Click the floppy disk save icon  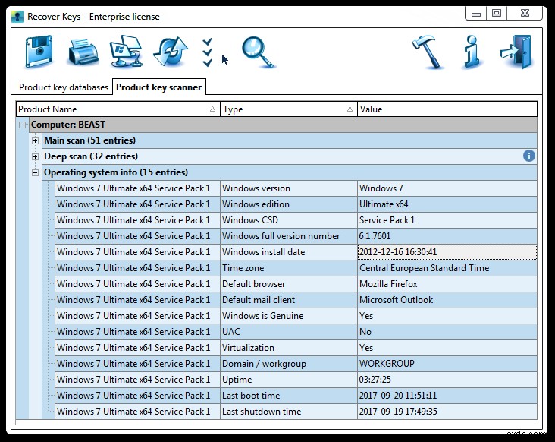click(39, 52)
